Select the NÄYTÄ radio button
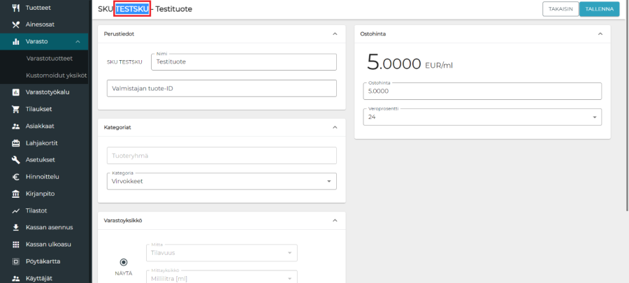This screenshot has width=629, height=283. (x=124, y=262)
